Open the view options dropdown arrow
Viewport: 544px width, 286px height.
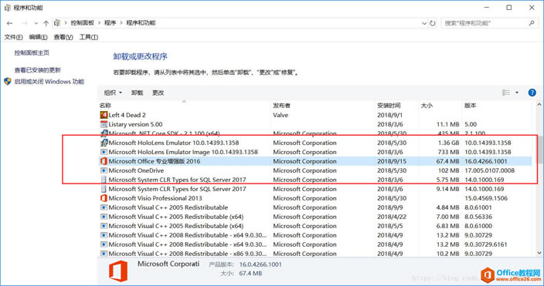(517, 93)
